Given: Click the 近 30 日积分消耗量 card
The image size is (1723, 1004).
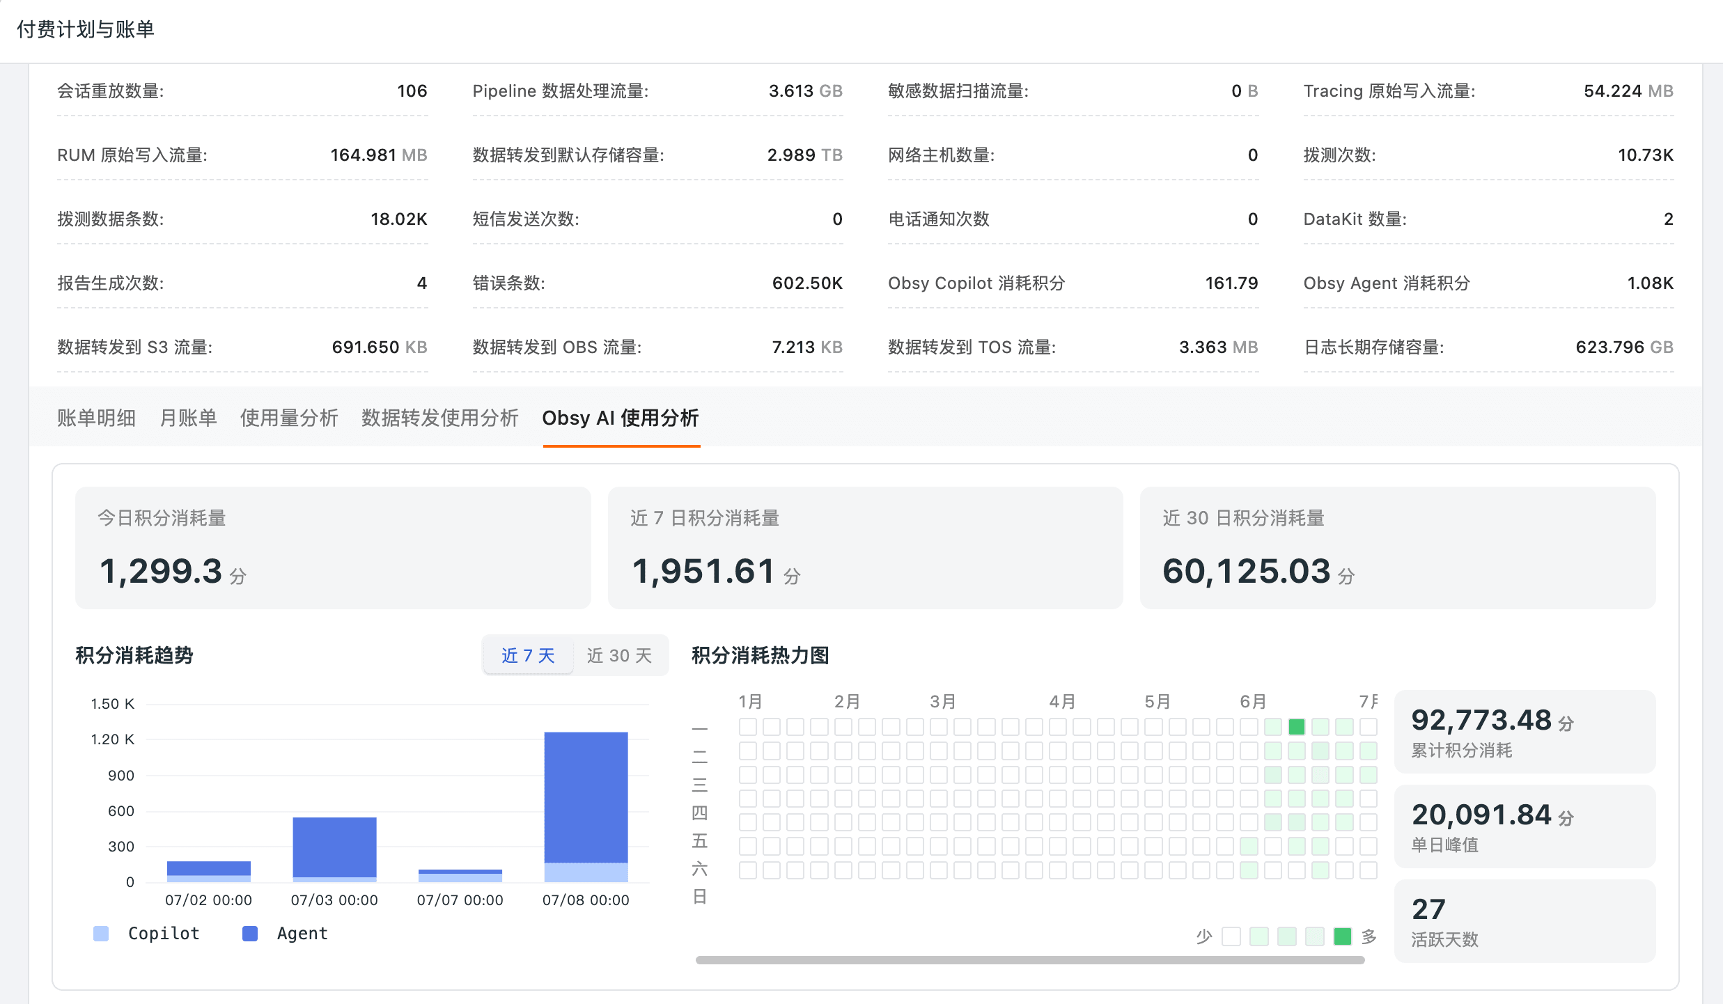Looking at the screenshot, I should [1398, 548].
